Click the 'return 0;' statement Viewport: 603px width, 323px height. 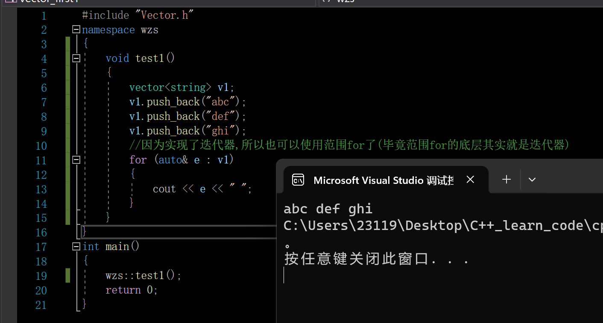[x=132, y=290]
